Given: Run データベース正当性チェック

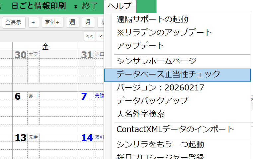Looking at the screenshot, I should [168, 74].
